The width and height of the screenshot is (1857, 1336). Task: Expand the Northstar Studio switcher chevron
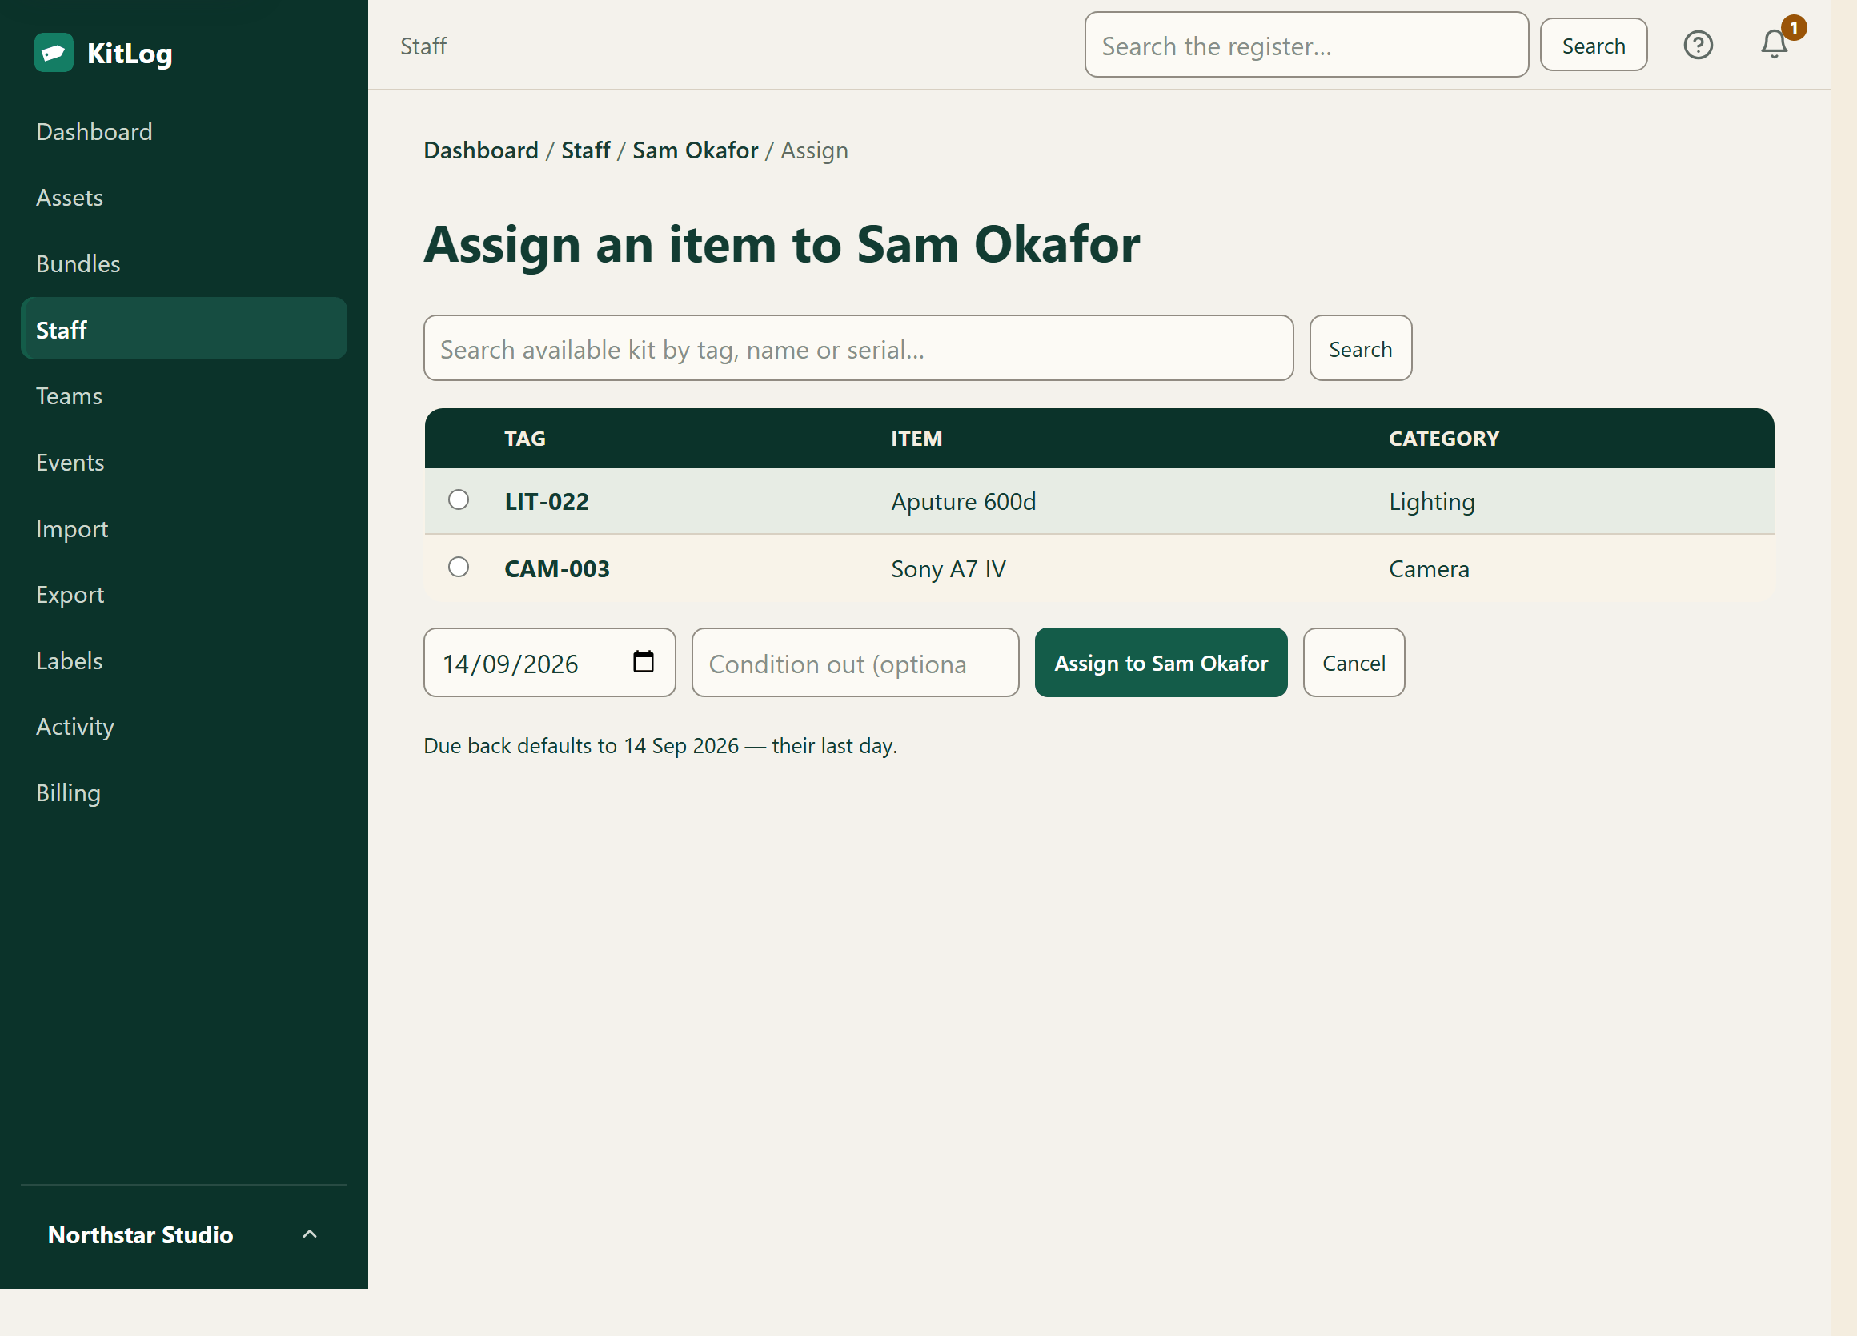[310, 1234]
